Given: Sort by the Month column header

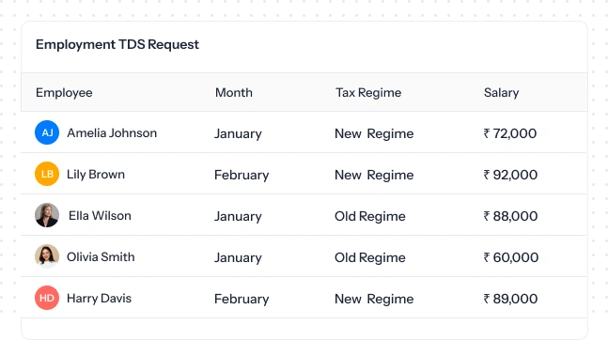Looking at the screenshot, I should 234,93.
